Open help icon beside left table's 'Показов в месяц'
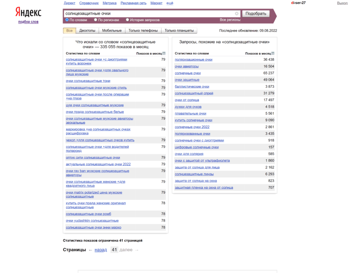This screenshot has height=273, width=355. (x=164, y=53)
